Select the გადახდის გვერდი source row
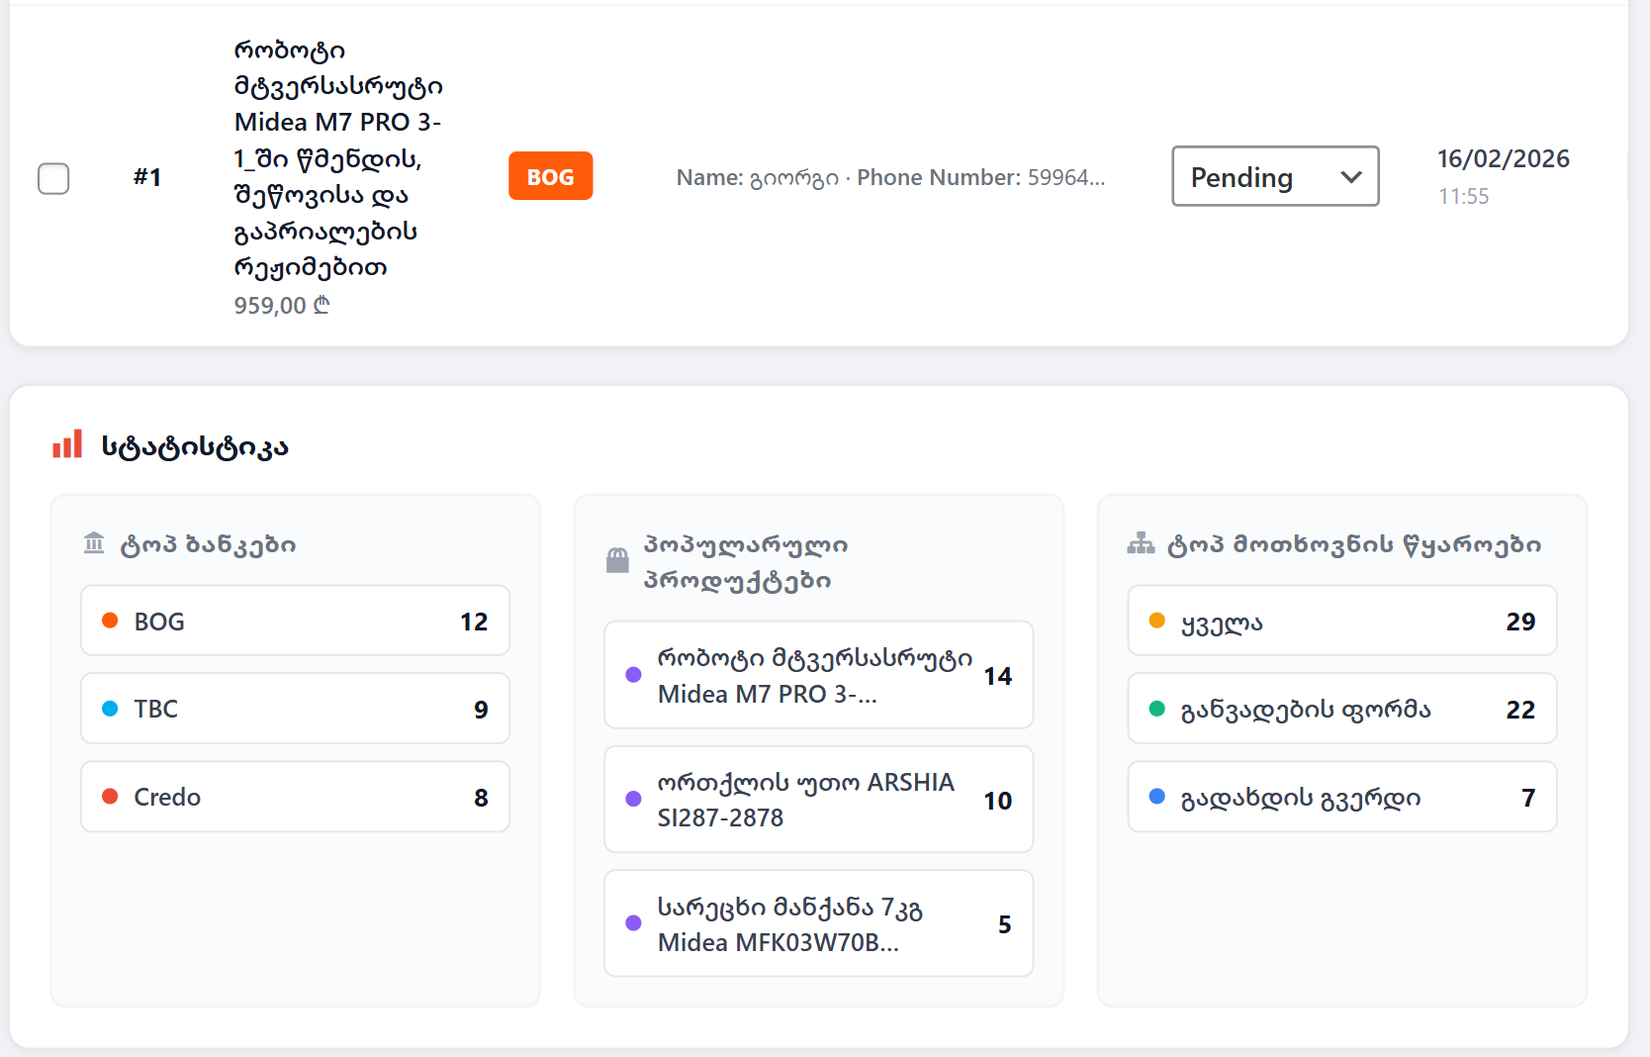 [1341, 797]
